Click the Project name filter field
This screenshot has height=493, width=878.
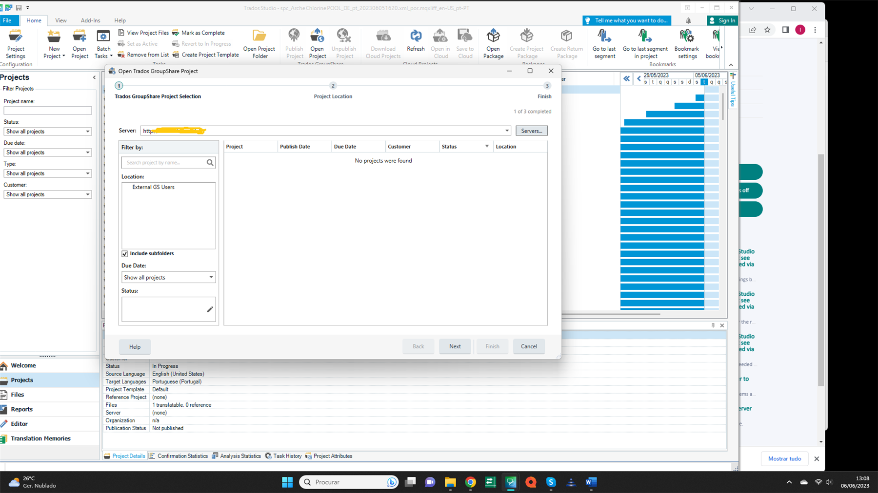pyautogui.click(x=48, y=111)
